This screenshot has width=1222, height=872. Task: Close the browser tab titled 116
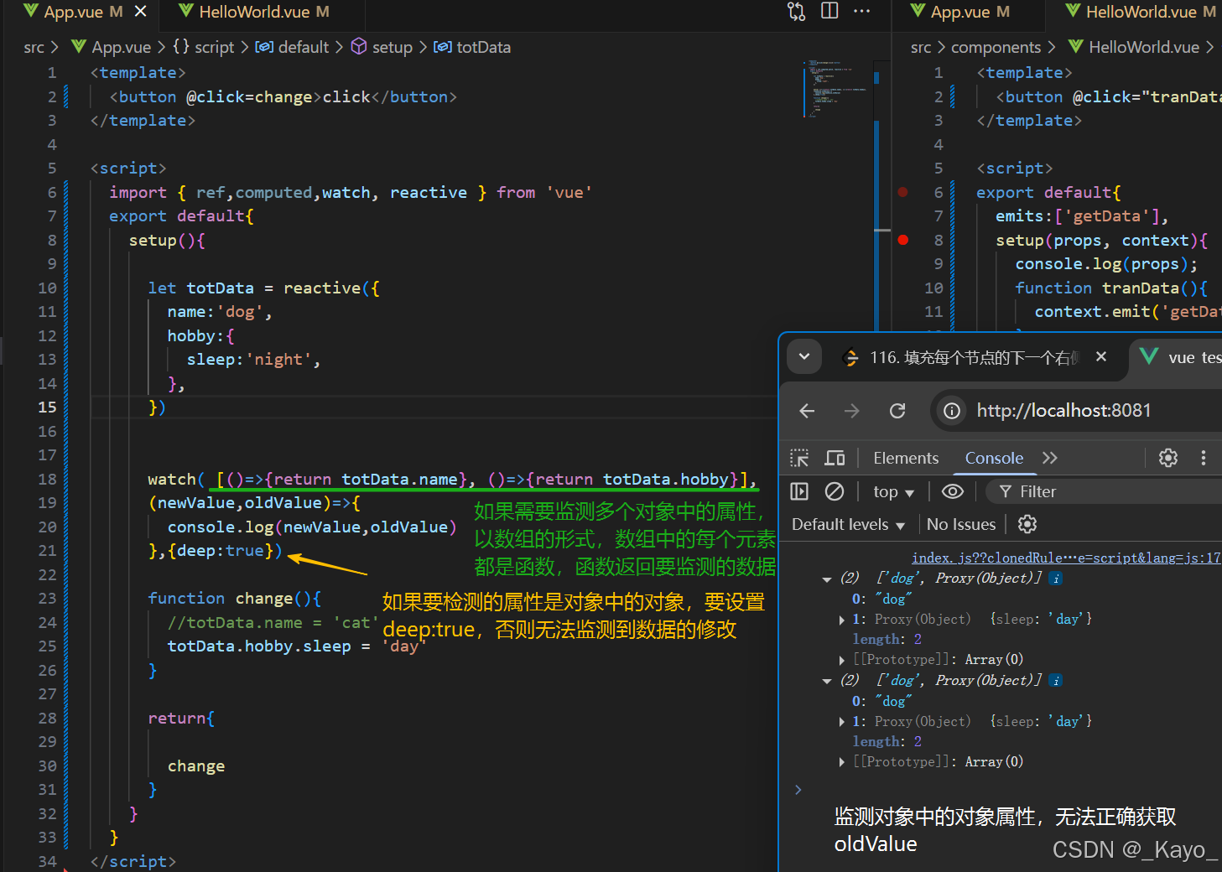pos(1101,356)
